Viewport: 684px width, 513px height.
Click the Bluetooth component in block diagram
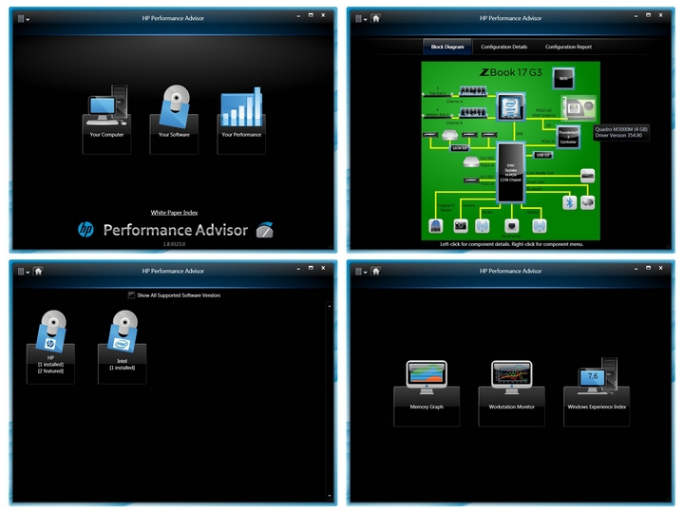point(570,202)
